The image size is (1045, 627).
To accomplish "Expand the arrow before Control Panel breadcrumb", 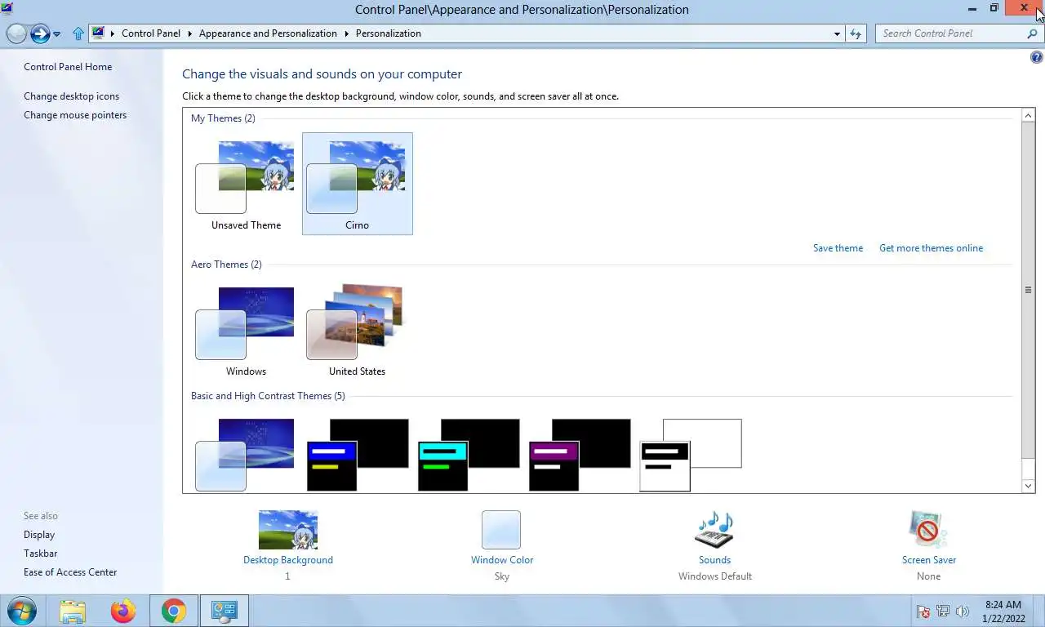I will coord(113,33).
